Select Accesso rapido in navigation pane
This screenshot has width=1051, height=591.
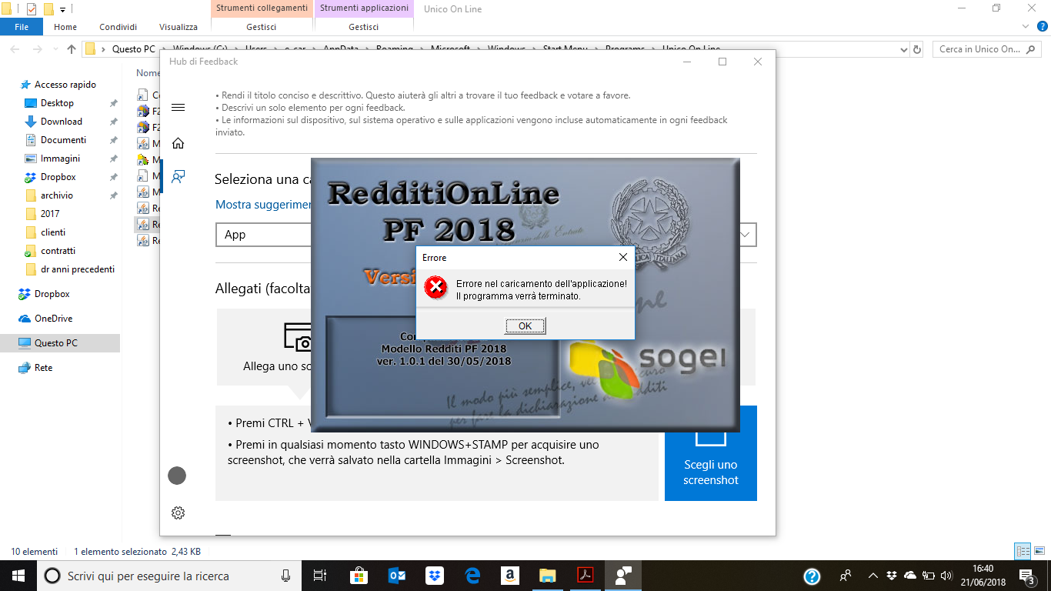pos(65,85)
